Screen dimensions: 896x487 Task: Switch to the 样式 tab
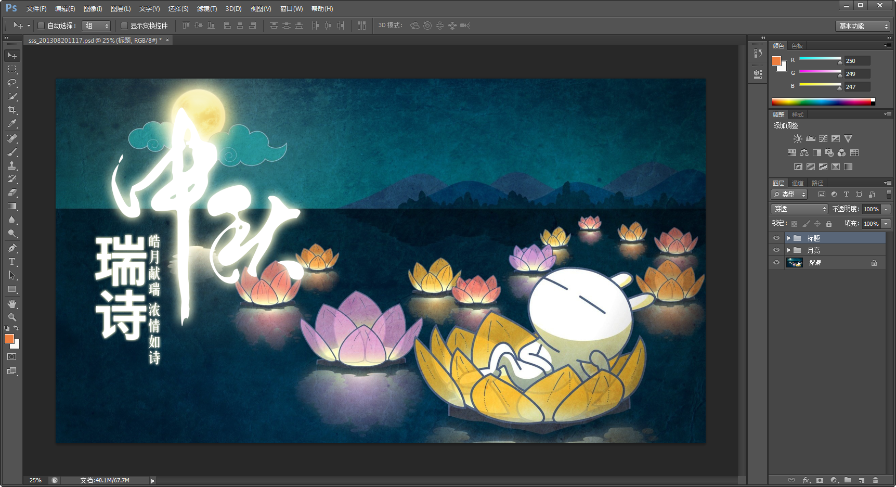798,114
